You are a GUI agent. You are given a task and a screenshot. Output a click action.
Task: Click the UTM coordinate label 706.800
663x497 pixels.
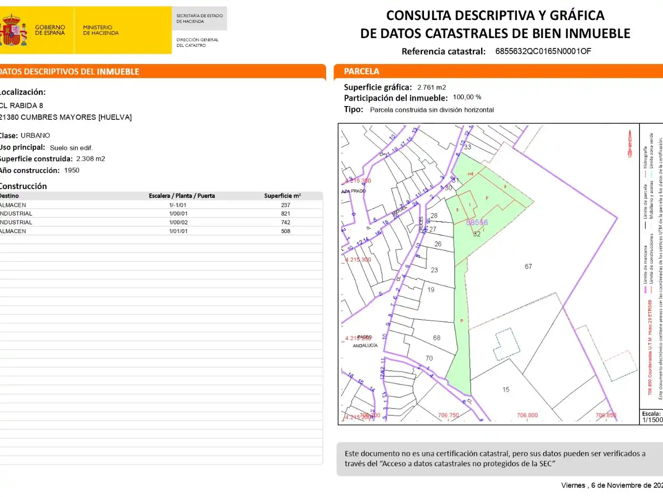point(527,415)
